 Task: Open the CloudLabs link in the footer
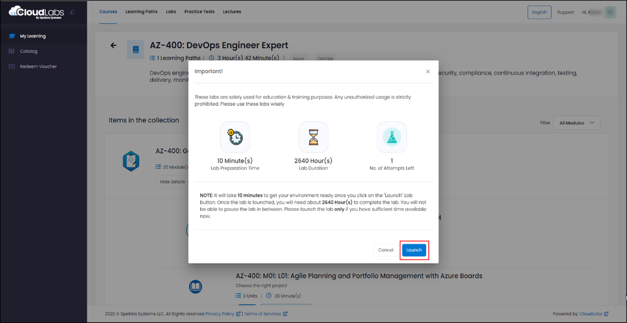[591, 314]
